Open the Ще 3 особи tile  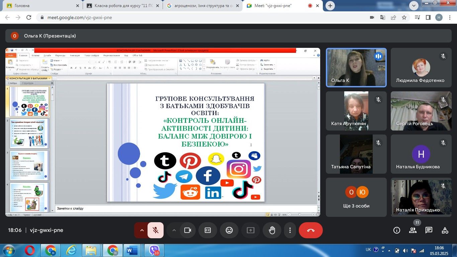click(x=356, y=197)
